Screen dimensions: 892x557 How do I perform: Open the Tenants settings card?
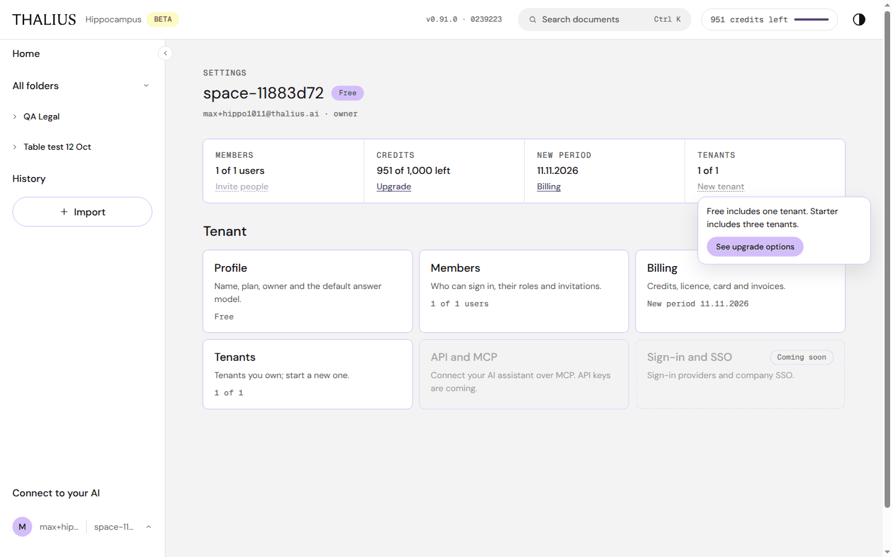[308, 374]
